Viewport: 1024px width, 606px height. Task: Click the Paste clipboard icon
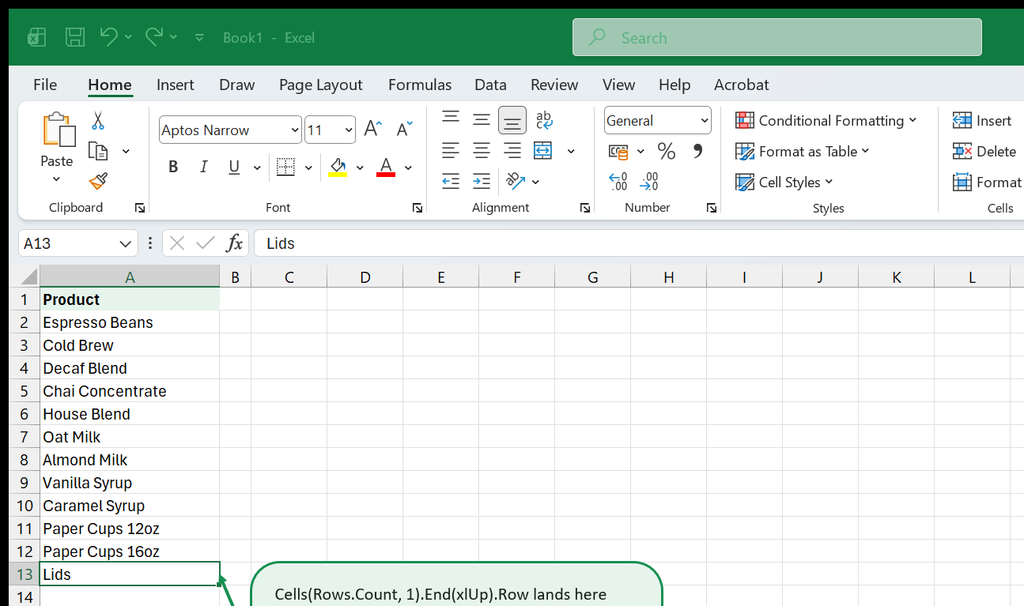coord(58,130)
